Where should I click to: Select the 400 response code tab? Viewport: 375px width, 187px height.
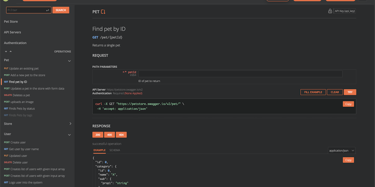tap(109, 135)
